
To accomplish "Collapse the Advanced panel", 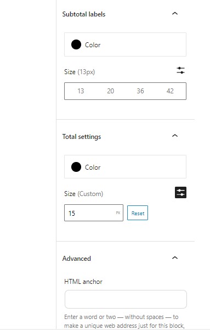I will click(175, 258).
